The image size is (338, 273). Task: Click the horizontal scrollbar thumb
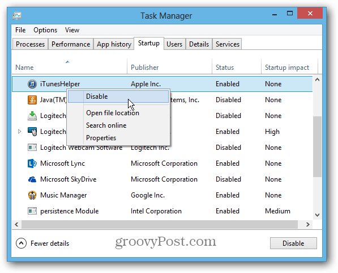point(160,224)
